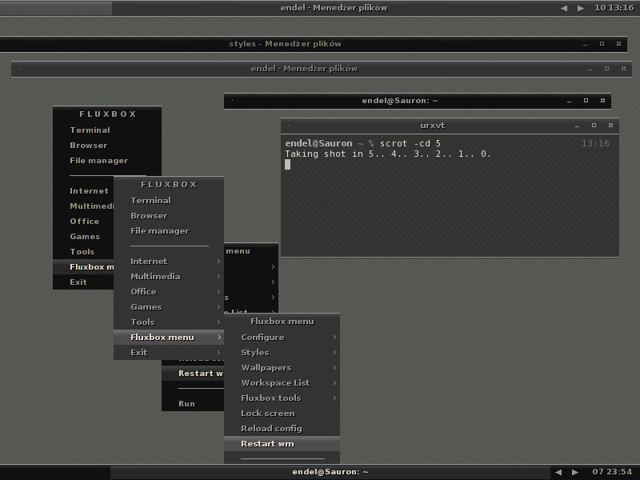Image resolution: width=640 pixels, height=480 pixels.
Task: Expand the Configure submenu arrow
Action: click(x=334, y=337)
